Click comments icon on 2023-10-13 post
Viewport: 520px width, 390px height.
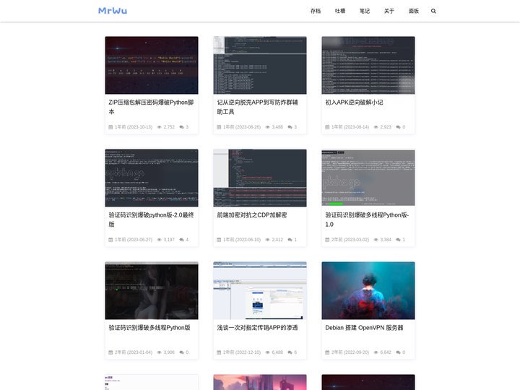[182, 127]
